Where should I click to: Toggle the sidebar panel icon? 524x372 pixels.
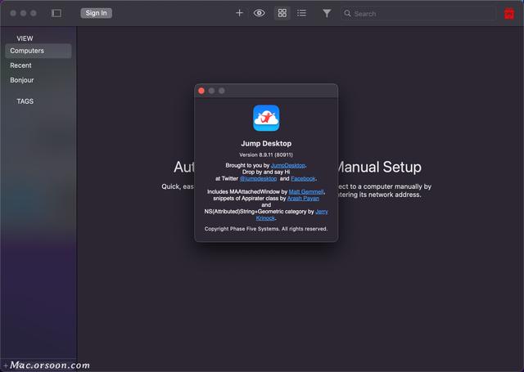coord(56,13)
